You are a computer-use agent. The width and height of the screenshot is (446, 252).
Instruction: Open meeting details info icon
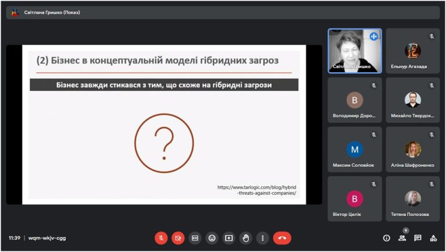click(x=386, y=238)
